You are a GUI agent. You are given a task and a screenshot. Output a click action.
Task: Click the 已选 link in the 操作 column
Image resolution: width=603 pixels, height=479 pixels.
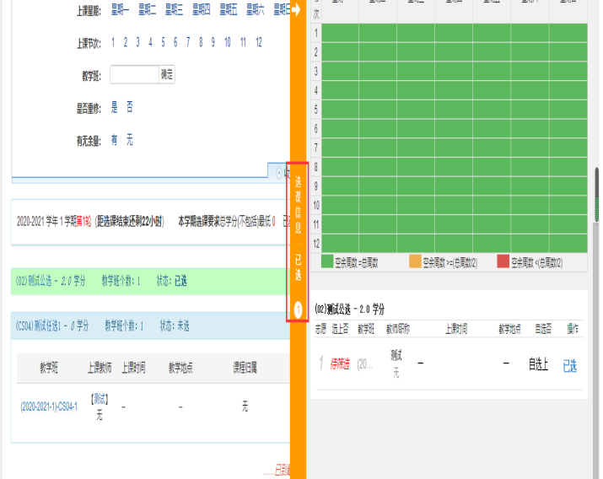[x=570, y=366]
